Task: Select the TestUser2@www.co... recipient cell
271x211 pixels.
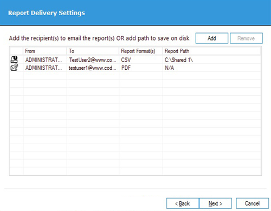Action: pyautogui.click(x=93, y=60)
